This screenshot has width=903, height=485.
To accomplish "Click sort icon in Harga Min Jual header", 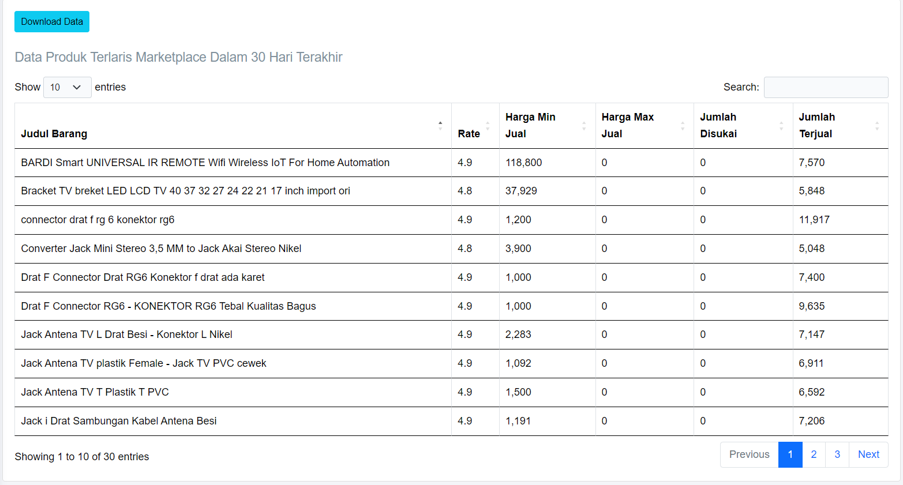I will click(584, 126).
